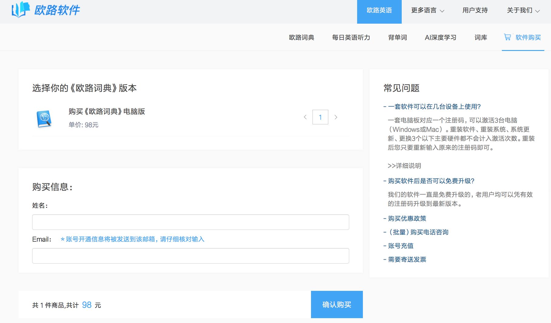The height and width of the screenshot is (323, 551).
Task: Go to 欧路词典 section
Action: coord(301,37)
